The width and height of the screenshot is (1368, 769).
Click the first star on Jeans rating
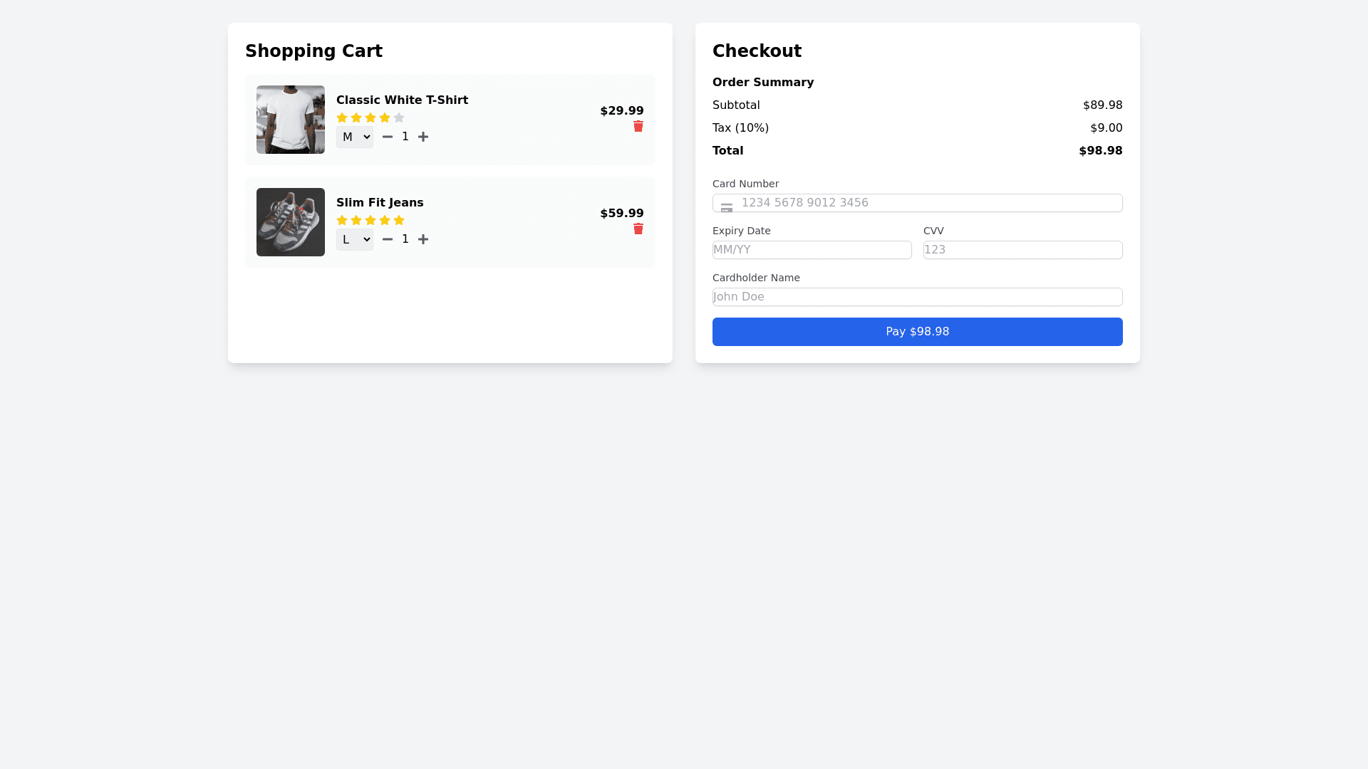(x=342, y=221)
